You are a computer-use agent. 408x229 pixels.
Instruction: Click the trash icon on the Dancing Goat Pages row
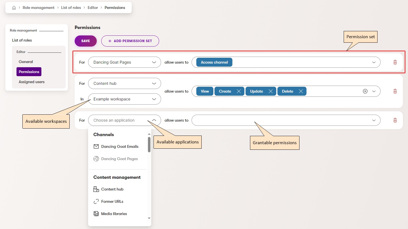(395, 62)
